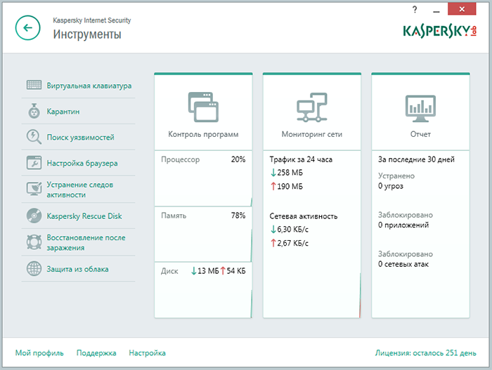Image resolution: width=492 pixels, height=370 pixels.
Task: Click the report chart monitor icon
Action: (x=420, y=109)
